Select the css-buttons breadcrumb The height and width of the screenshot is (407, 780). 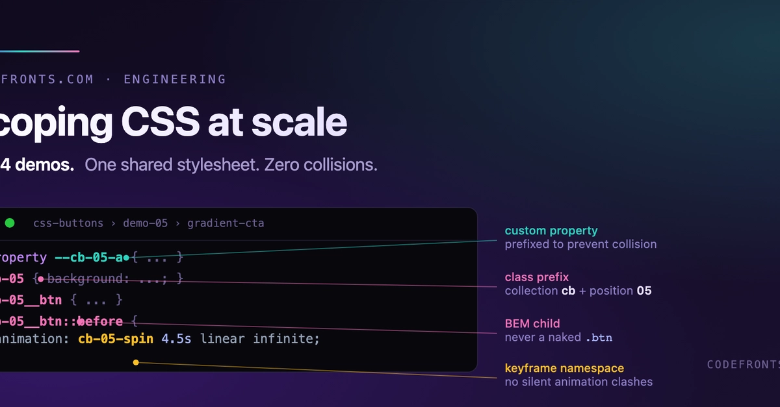[x=68, y=223]
